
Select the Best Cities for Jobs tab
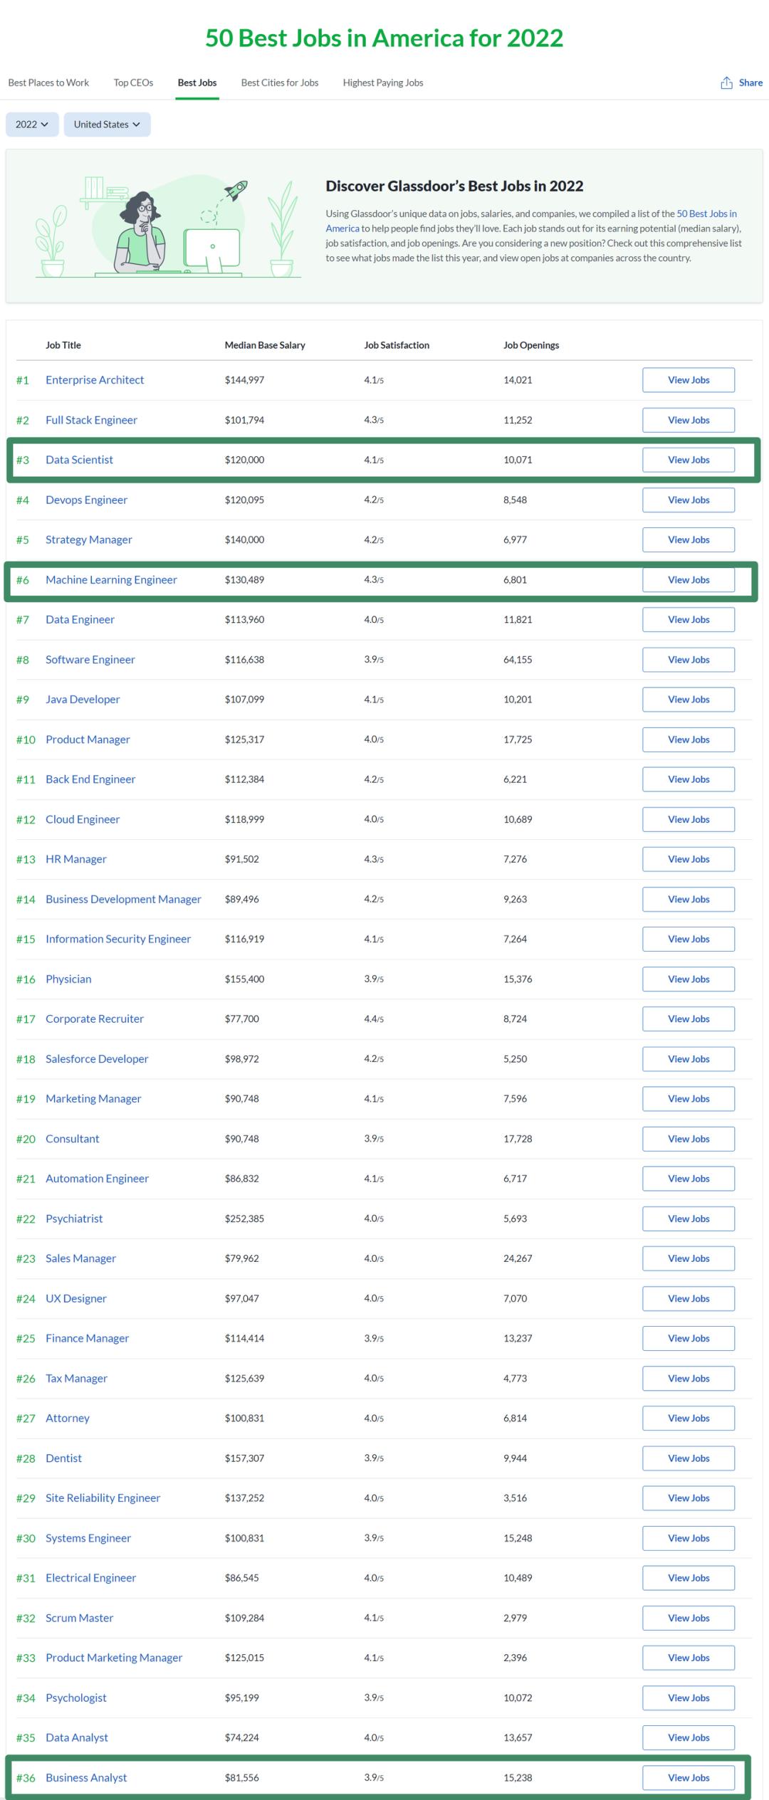click(279, 83)
